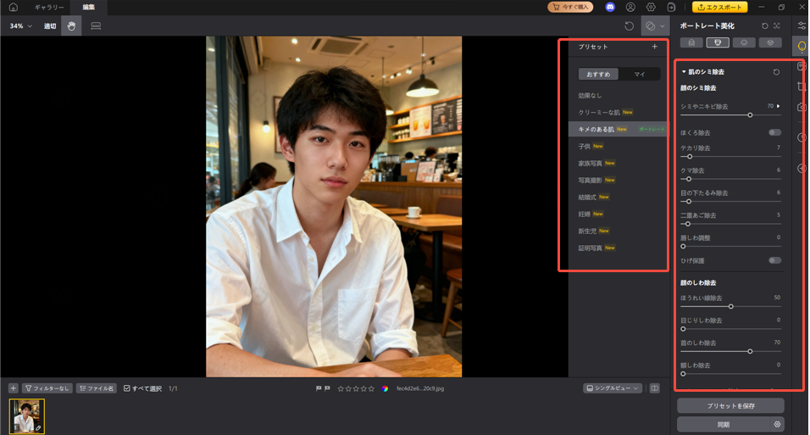Open the user account icon
The height and width of the screenshot is (435, 810).
click(x=630, y=8)
